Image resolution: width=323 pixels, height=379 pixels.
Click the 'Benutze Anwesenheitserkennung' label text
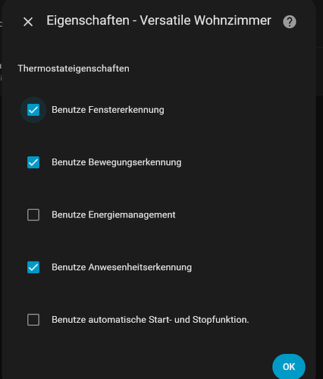point(122,268)
